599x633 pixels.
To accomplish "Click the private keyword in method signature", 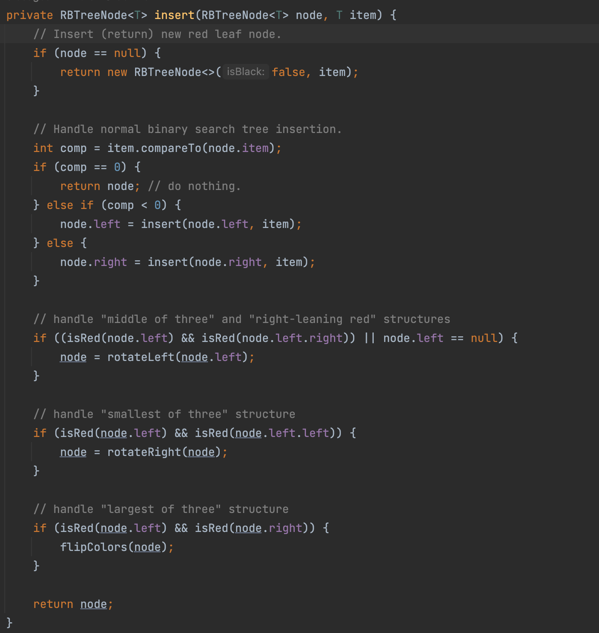I will click(x=29, y=15).
